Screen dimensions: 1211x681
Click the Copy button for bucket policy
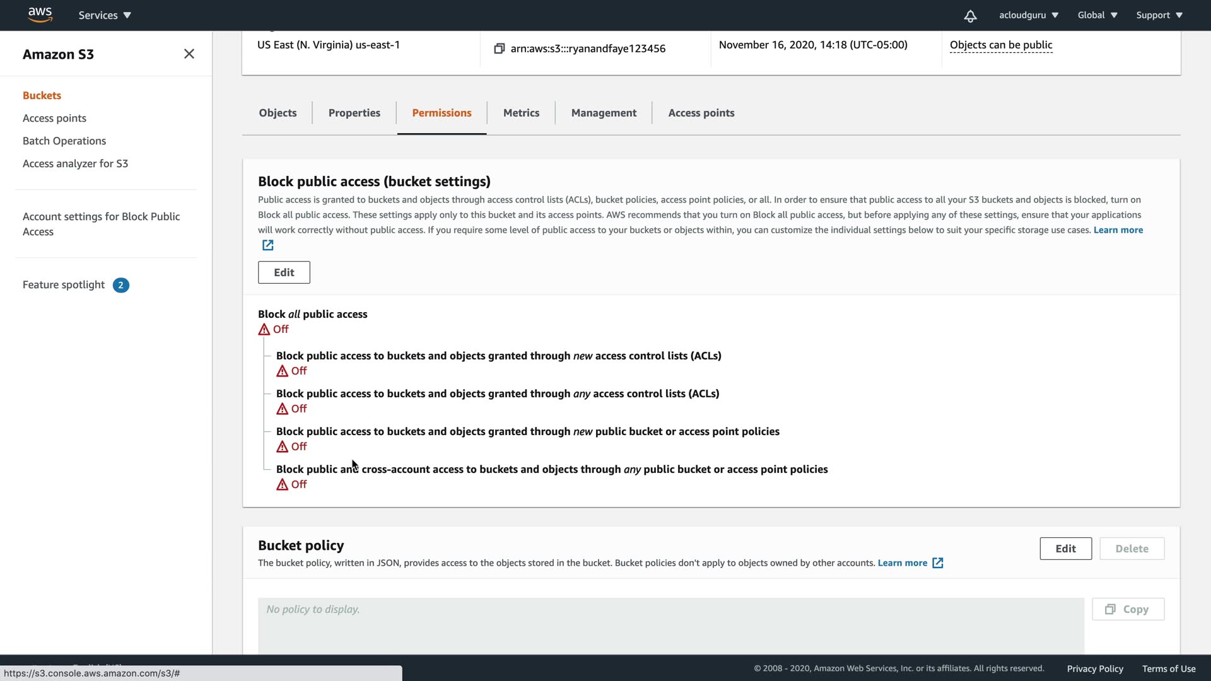pos(1128,609)
